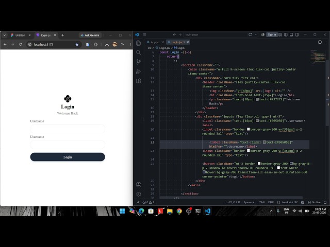This screenshot has height=247, width=330.
Task: Open the Manage gear in VS Code
Action: (x=139, y=194)
